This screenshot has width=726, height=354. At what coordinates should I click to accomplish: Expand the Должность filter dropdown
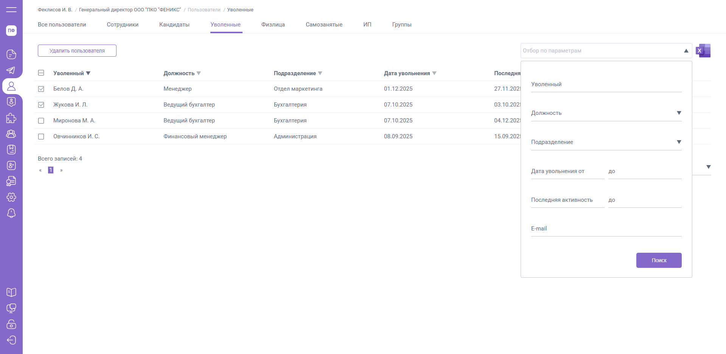679,113
